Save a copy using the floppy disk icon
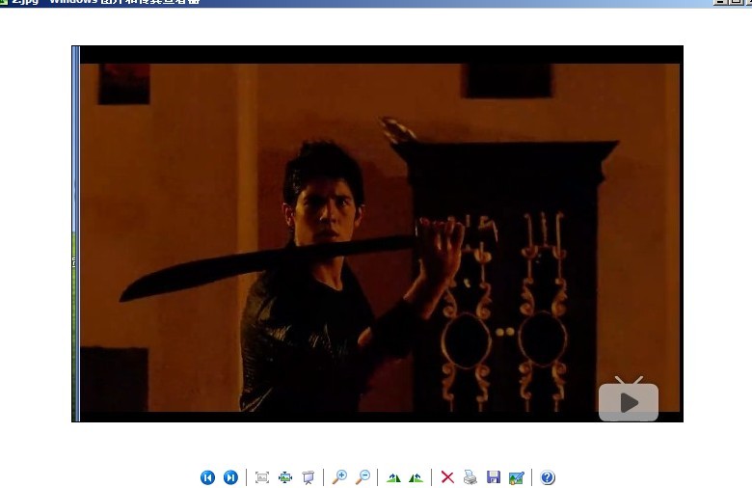The height and width of the screenshot is (488, 752). click(494, 477)
